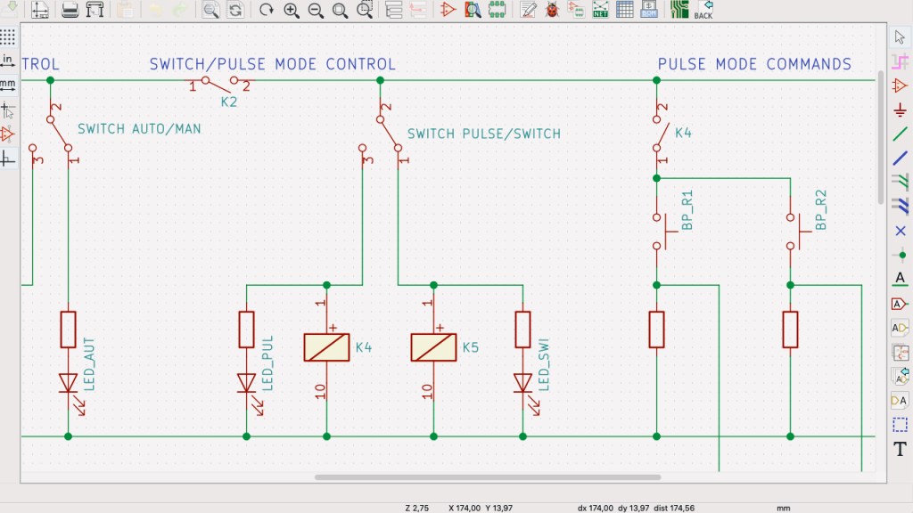Select the Place Net Label tool
Image resolution: width=913 pixels, height=513 pixels.
[x=900, y=279]
